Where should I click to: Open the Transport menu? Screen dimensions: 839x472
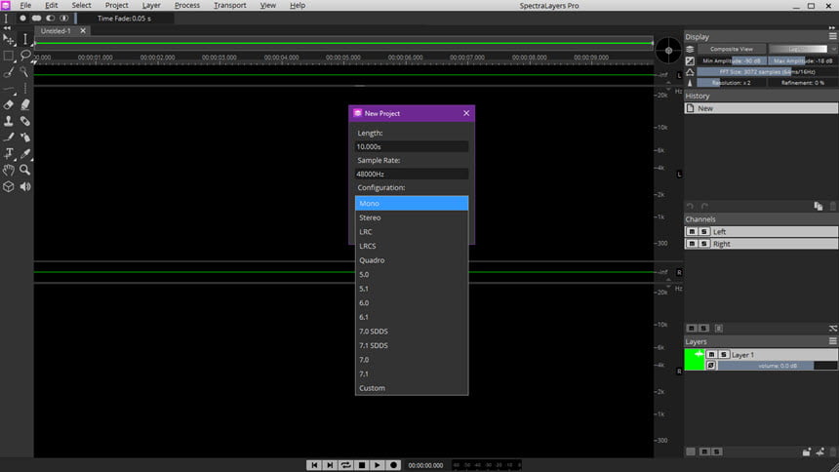tap(230, 5)
